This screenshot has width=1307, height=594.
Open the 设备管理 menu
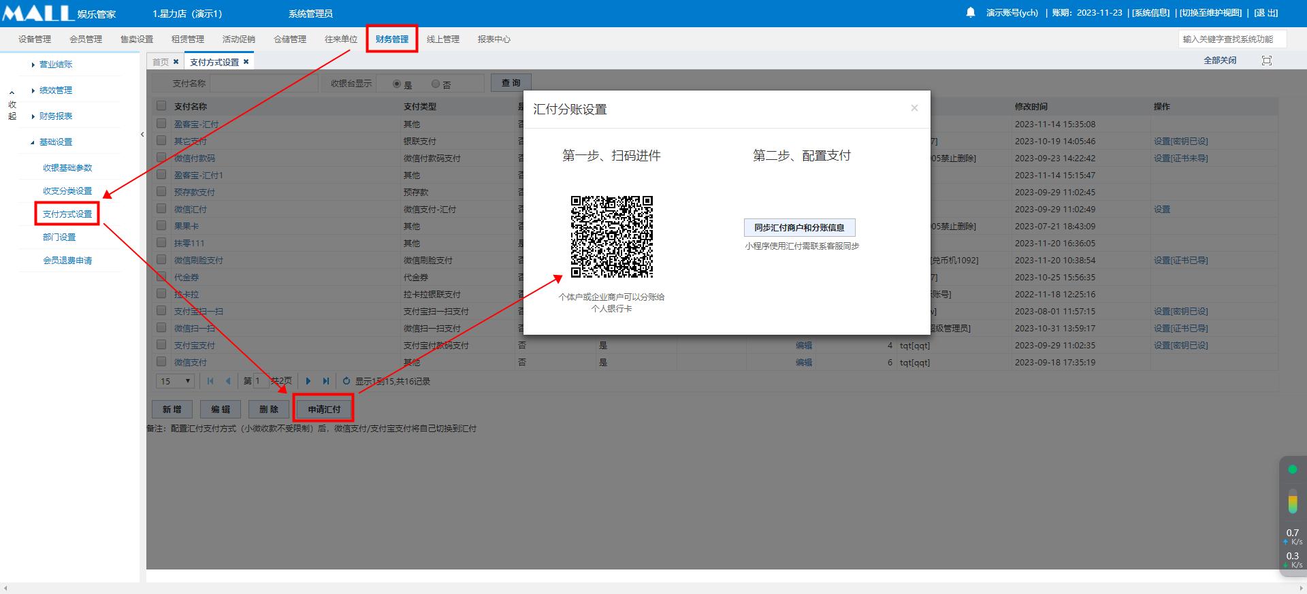click(35, 39)
